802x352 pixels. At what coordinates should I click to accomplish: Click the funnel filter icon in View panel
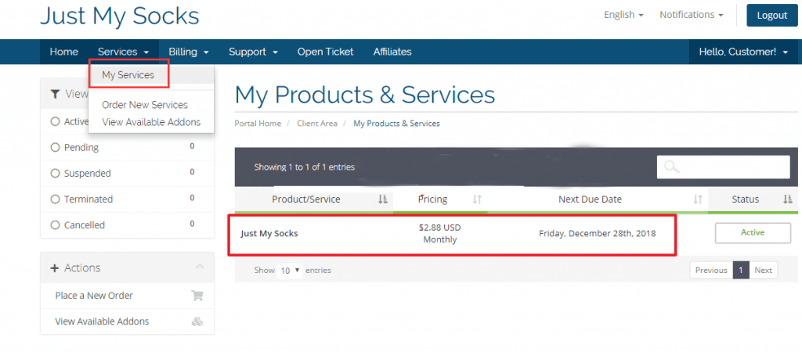tap(56, 94)
